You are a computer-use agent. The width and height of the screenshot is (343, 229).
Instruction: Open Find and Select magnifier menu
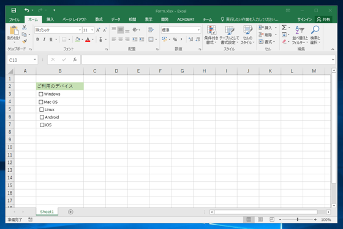pyautogui.click(x=315, y=35)
